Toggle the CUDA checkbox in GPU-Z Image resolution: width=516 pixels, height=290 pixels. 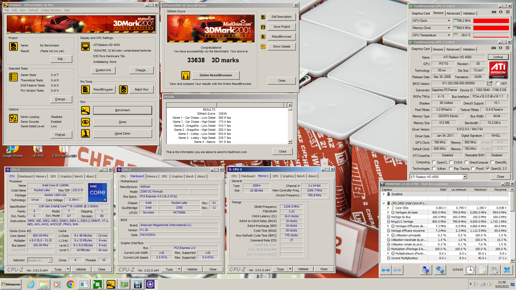click(451, 162)
